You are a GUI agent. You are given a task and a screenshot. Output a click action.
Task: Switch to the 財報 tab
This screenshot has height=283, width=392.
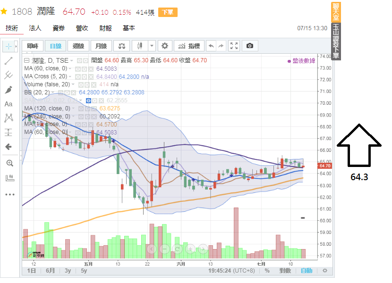pyautogui.click(x=105, y=28)
